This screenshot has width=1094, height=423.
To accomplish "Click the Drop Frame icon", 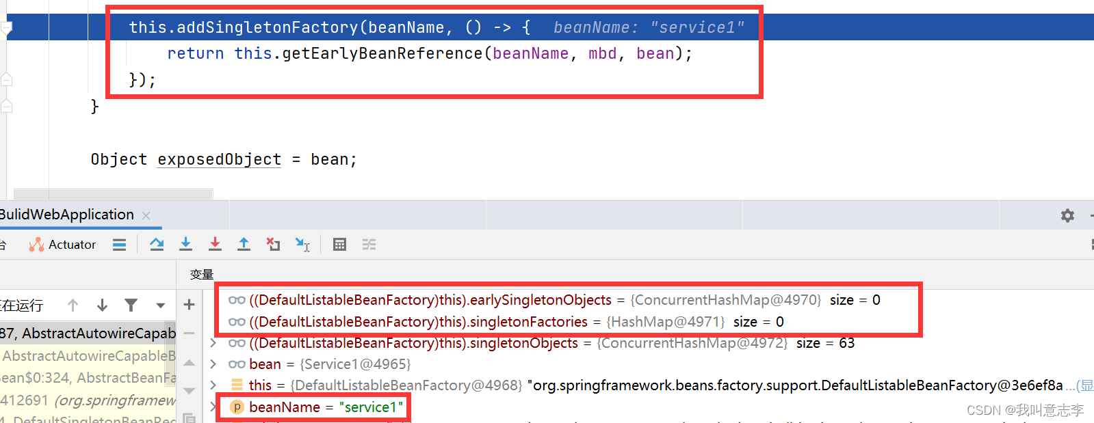I will [x=273, y=244].
